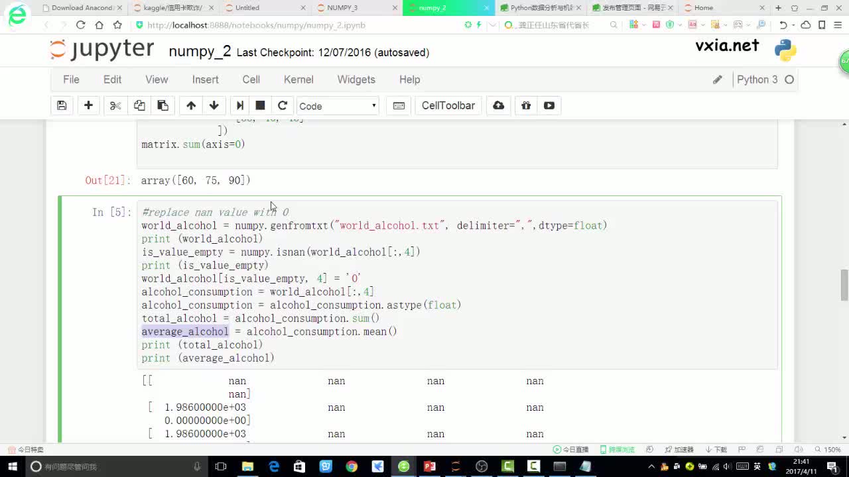
Task: Click the page vertical scrollbar thumb
Action: point(844,285)
